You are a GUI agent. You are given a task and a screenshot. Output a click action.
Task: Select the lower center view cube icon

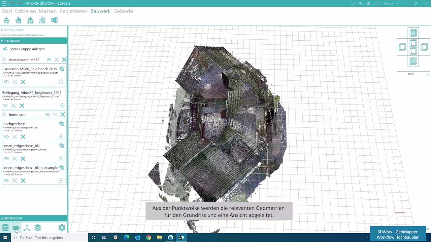413,51
